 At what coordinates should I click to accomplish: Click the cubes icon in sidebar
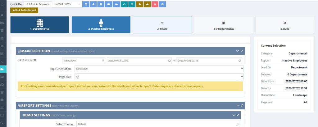coord(2,84)
